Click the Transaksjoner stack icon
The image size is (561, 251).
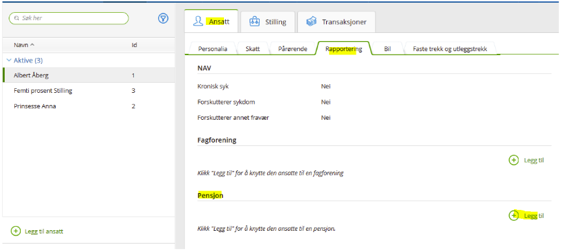(x=311, y=22)
